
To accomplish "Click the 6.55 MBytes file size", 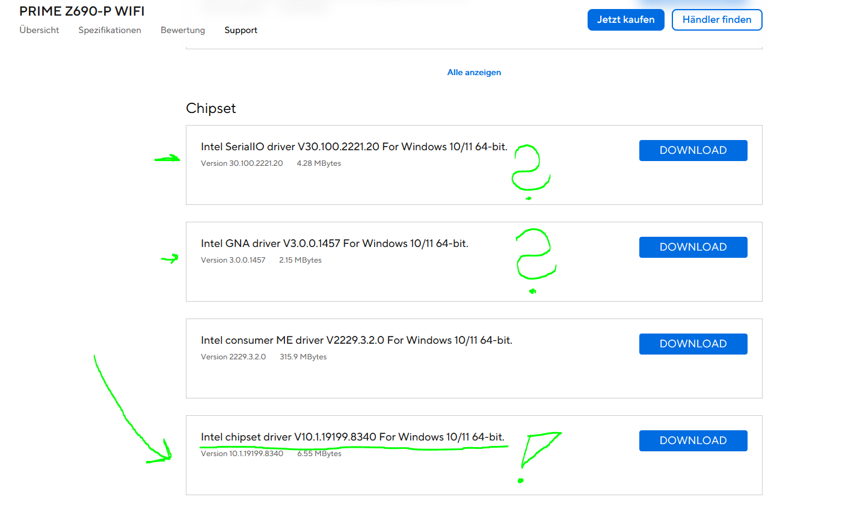I will click(x=319, y=454).
